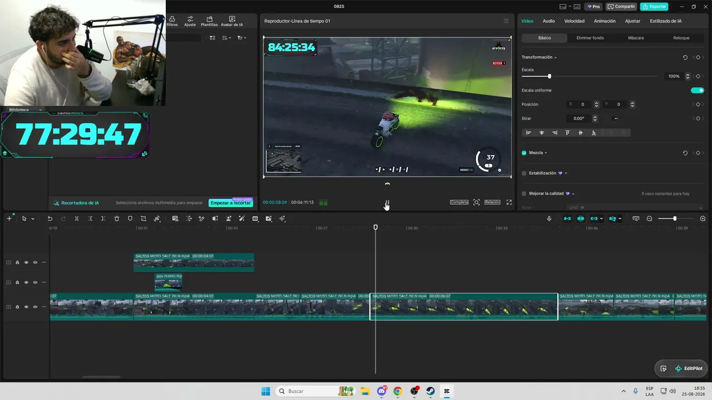This screenshot has height=400, width=712.
Task: Delete the selected clip using the trash icon
Action: point(117,219)
